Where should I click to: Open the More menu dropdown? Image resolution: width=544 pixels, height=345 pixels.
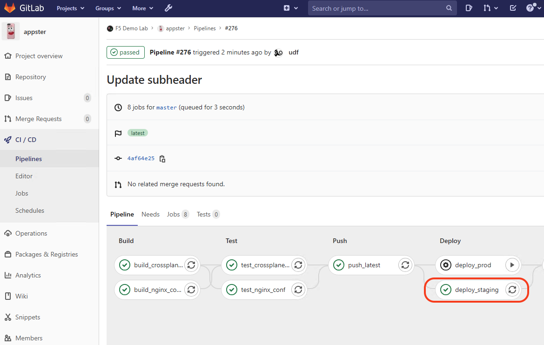(x=142, y=8)
